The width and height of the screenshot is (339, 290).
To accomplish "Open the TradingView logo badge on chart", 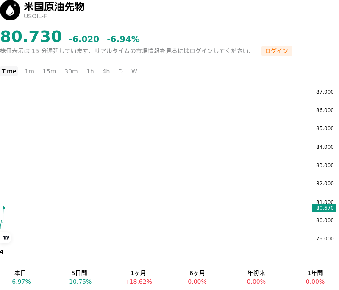I will [x=6, y=237].
